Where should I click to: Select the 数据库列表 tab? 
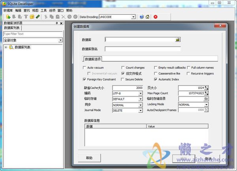pos(12,28)
